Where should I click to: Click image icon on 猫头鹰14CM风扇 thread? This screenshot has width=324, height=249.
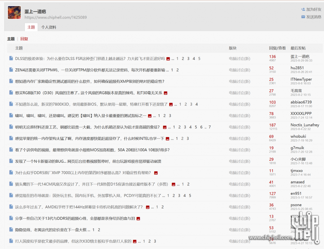(x=174, y=185)
